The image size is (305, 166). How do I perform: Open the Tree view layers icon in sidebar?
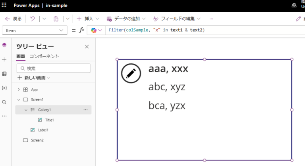(x=4, y=45)
